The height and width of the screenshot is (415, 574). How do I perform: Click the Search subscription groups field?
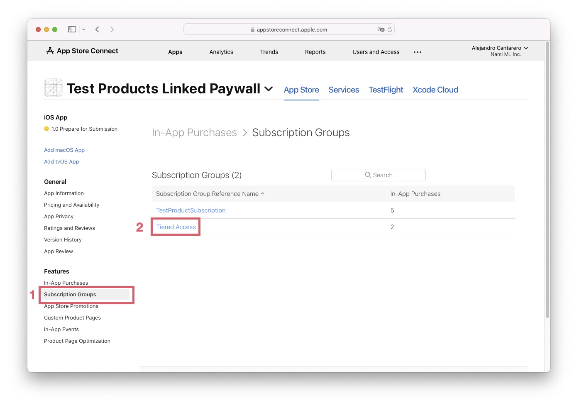tap(379, 175)
